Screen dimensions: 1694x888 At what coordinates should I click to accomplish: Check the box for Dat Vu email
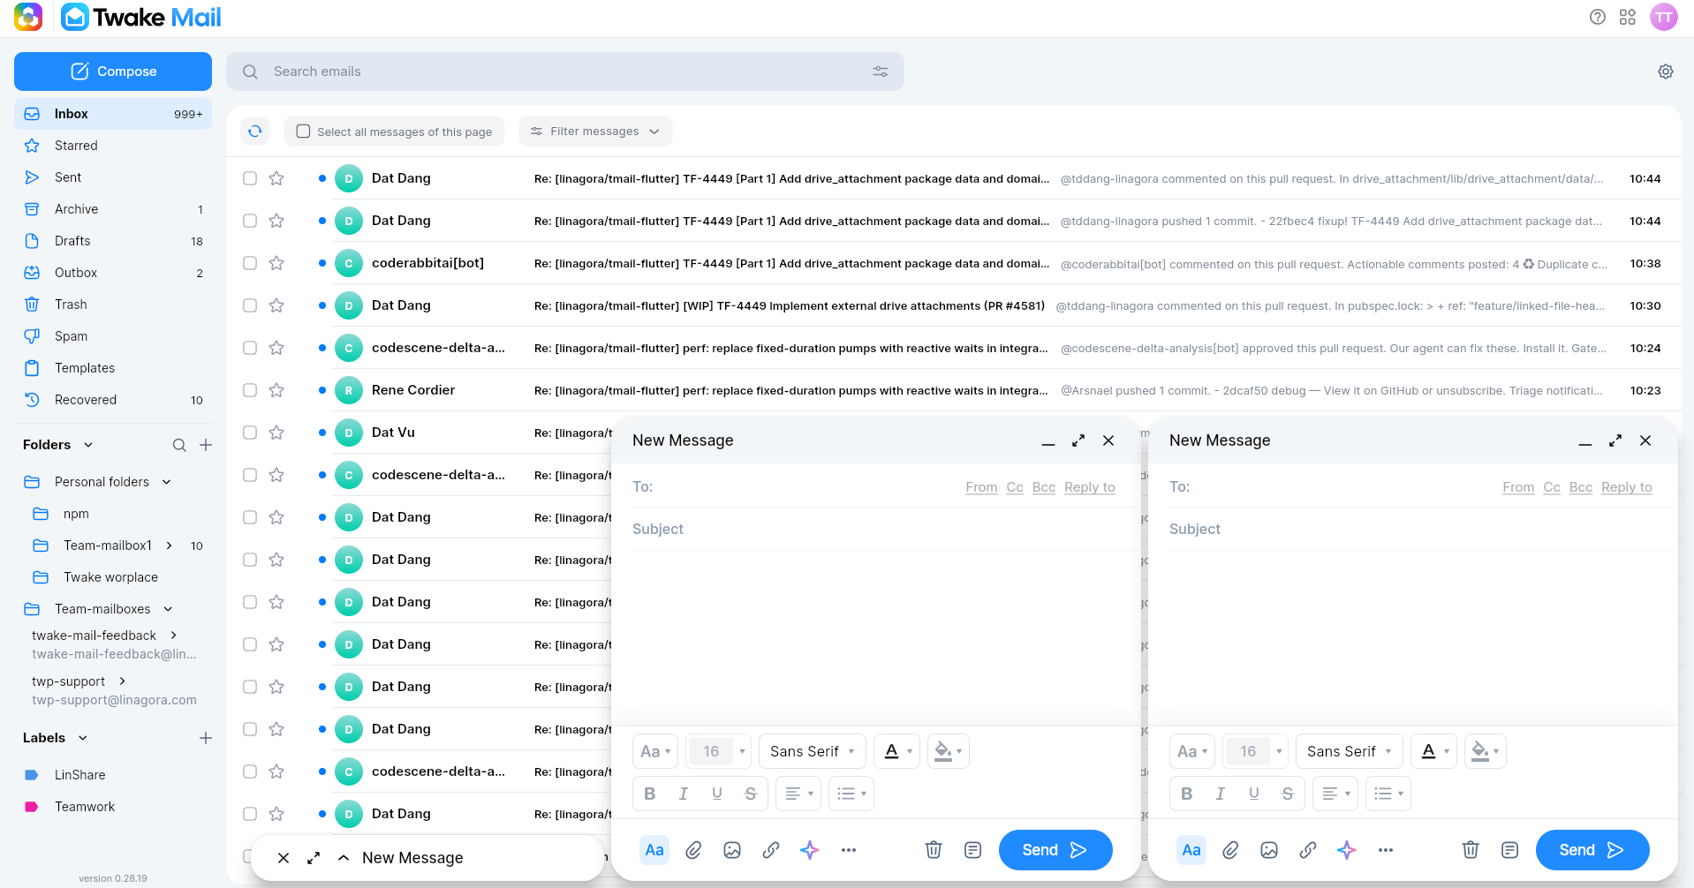[x=250, y=433]
